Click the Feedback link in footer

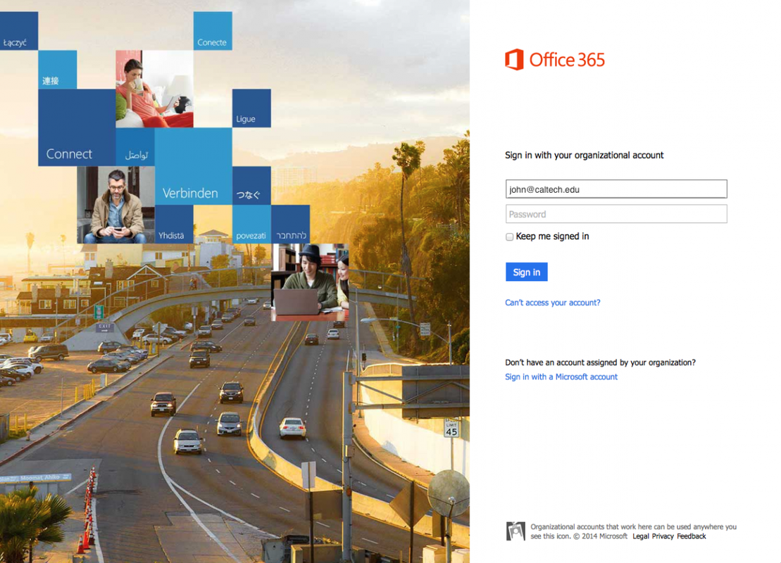pyautogui.click(x=691, y=536)
